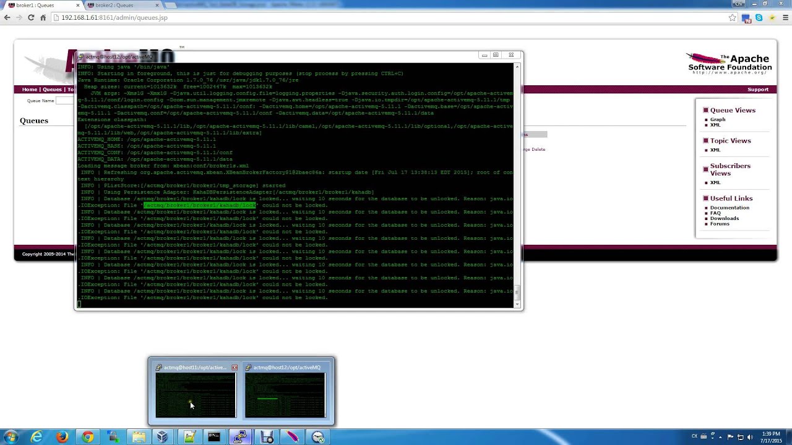Open Internet Explorer from the taskbar

coord(37,437)
